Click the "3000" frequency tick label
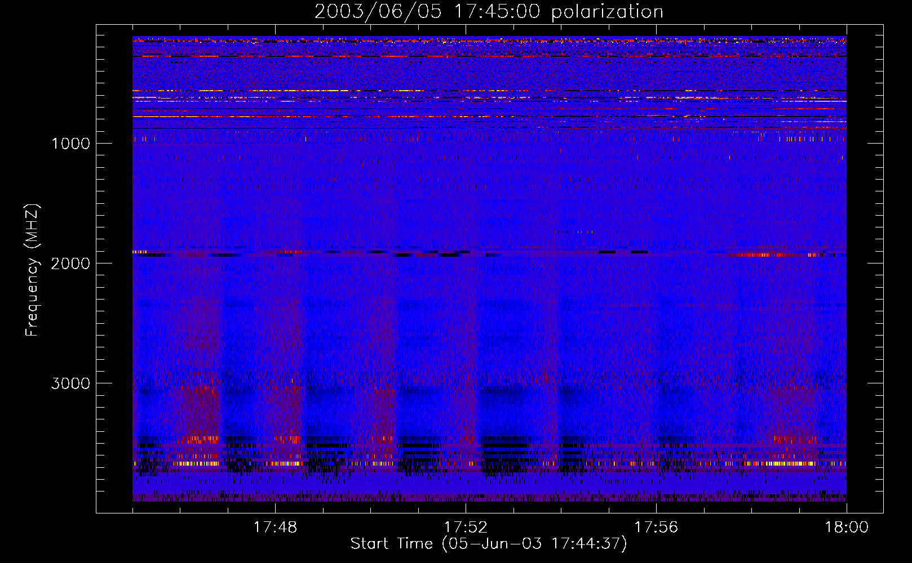This screenshot has width=912, height=563. tap(70, 383)
